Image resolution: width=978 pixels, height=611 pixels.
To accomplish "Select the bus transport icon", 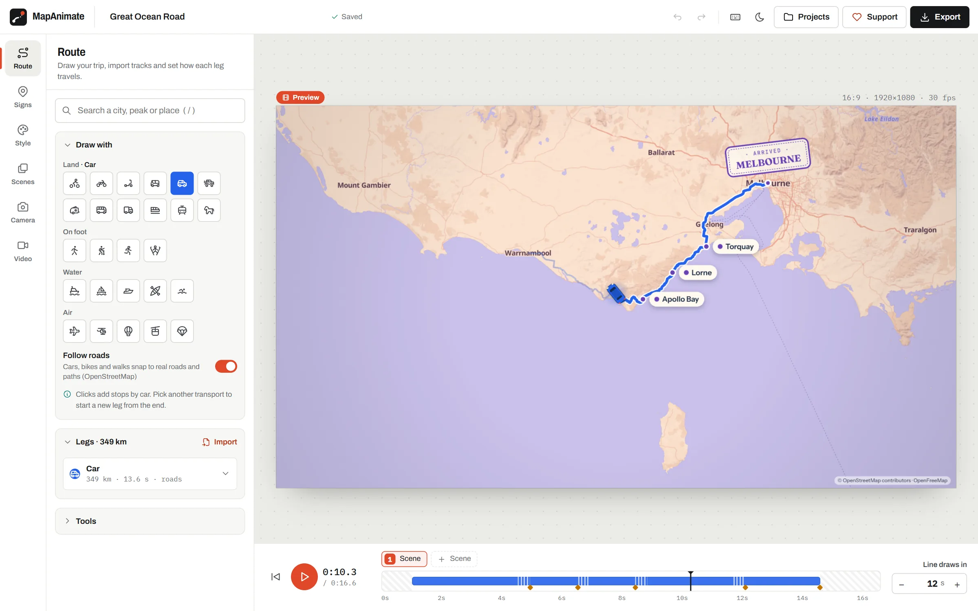I will pyautogui.click(x=101, y=210).
